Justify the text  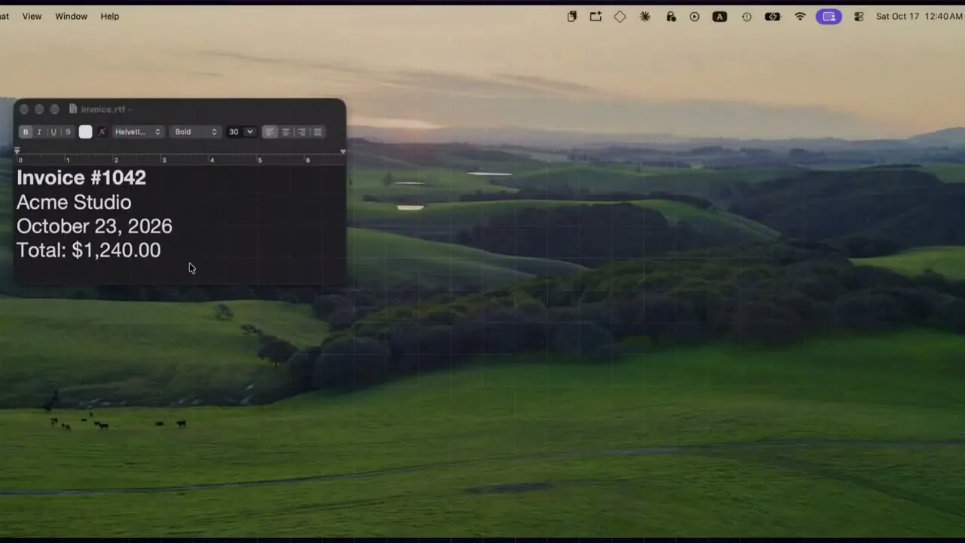(x=317, y=132)
